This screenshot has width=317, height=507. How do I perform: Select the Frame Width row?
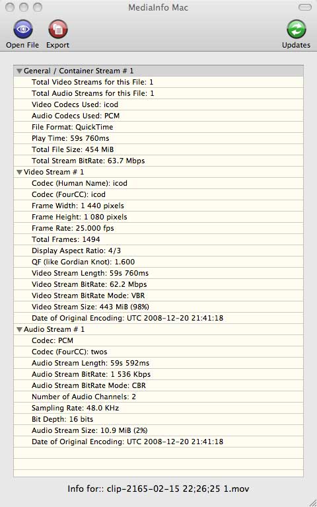(x=158, y=206)
